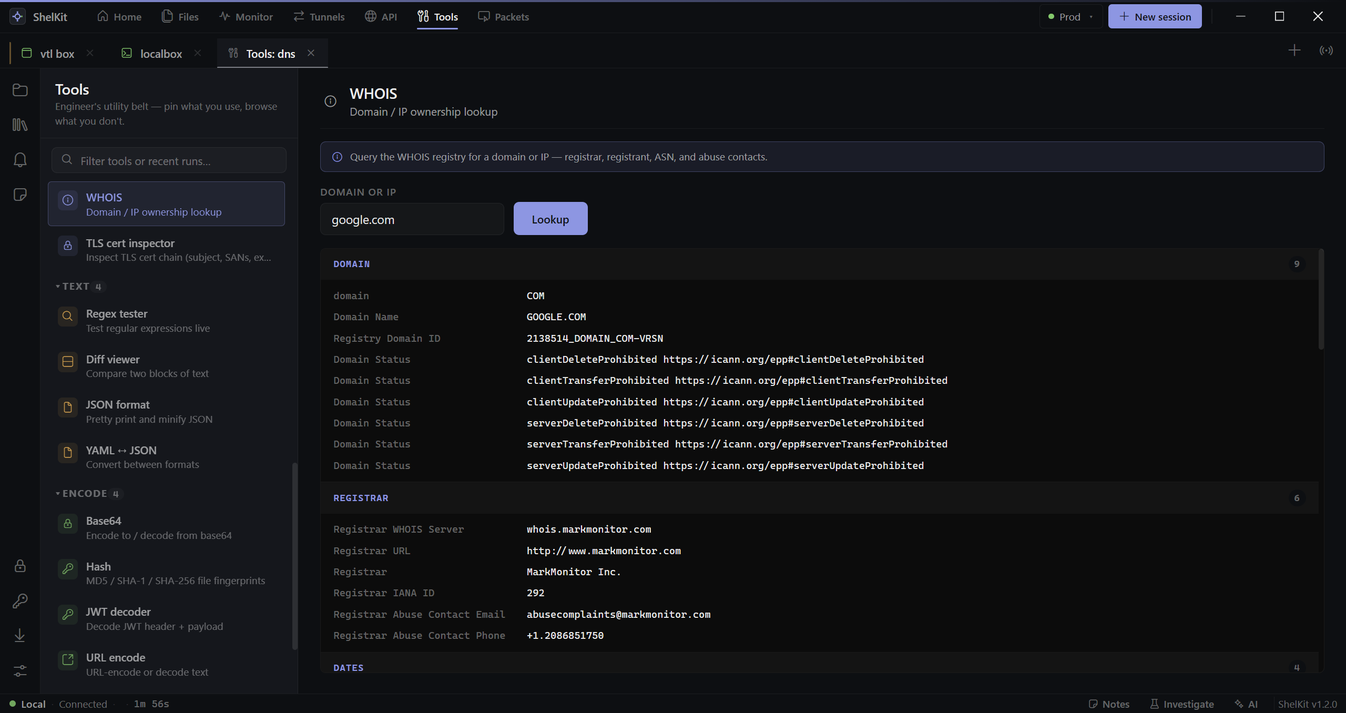The image size is (1346, 713).
Task: Select the Tools top navigation item
Action: 437,17
